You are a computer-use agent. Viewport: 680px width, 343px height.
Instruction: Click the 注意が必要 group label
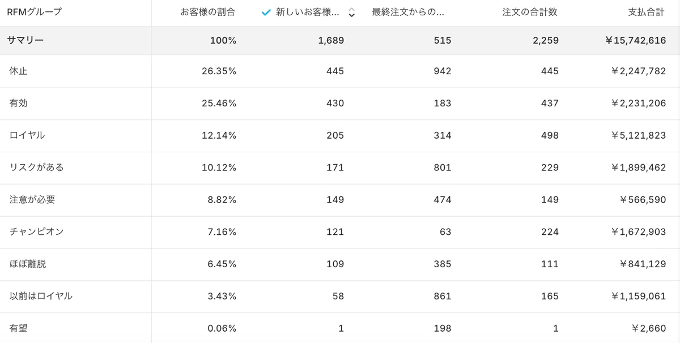(32, 200)
